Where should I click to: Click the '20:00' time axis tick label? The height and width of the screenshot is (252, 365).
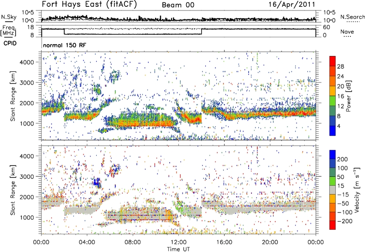point(270,242)
